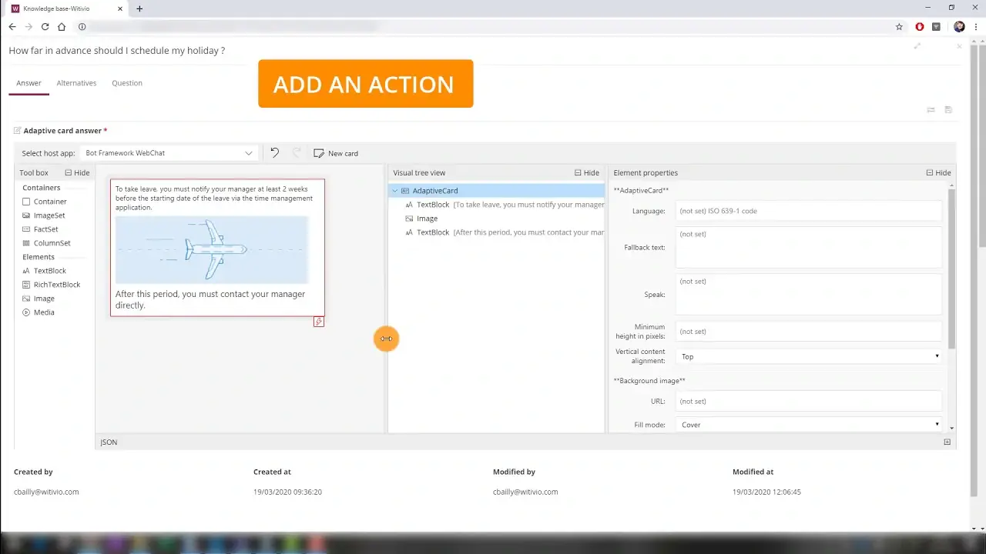Click the redo arrow in card toolbar
Image resolution: width=986 pixels, height=554 pixels.
(297, 153)
